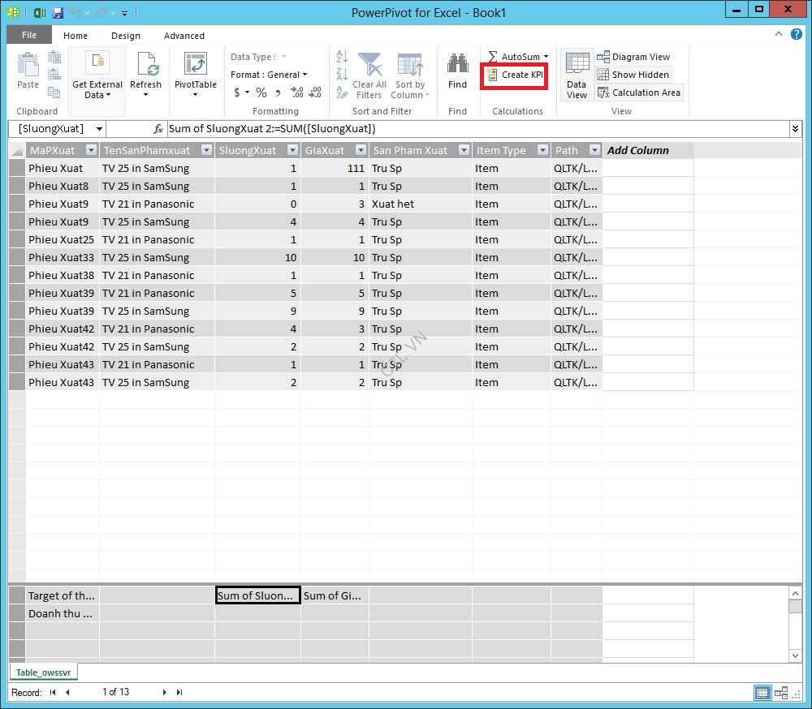Image resolution: width=812 pixels, height=709 pixels.
Task: Click the Find binoculars icon
Action: click(x=457, y=67)
